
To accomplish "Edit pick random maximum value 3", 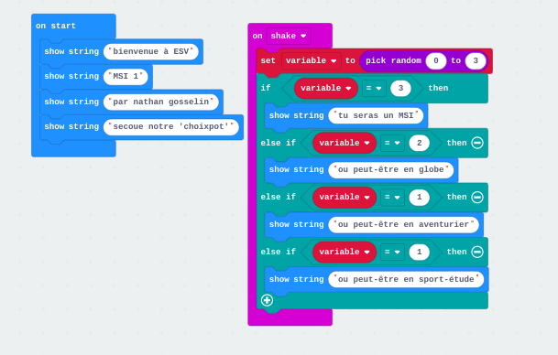I will pyautogui.click(x=476, y=60).
